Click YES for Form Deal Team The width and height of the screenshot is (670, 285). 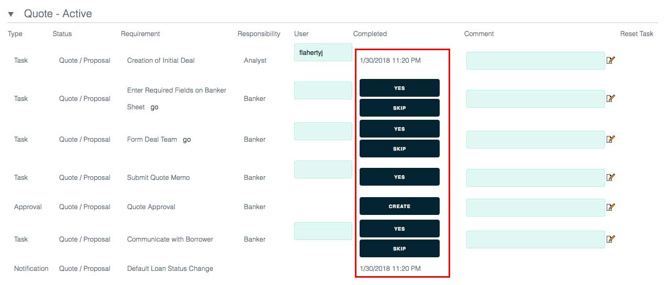coord(399,129)
